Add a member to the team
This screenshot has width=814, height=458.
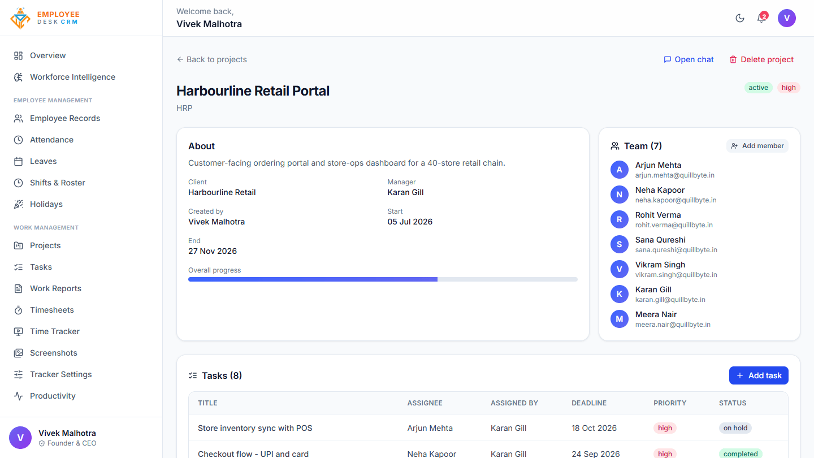tap(757, 146)
